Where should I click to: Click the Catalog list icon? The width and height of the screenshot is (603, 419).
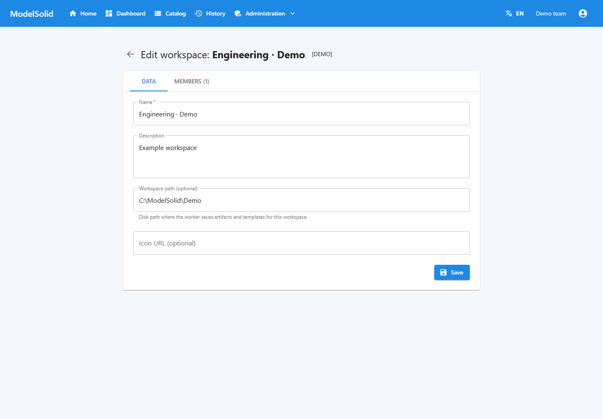tap(158, 13)
